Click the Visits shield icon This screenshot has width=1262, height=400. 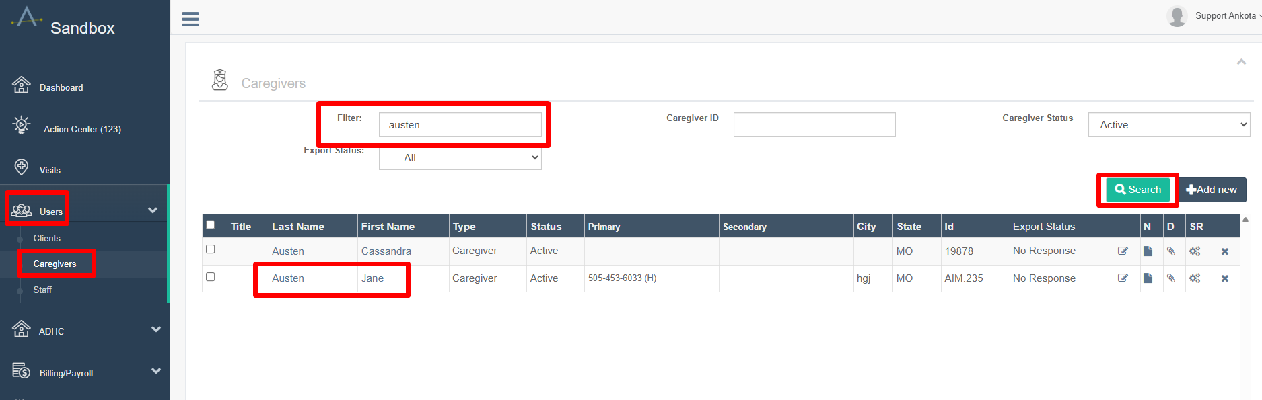[22, 167]
